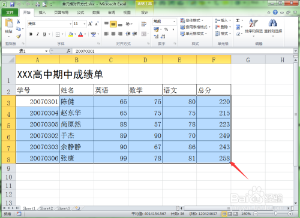Click the Clear eraser icon
This screenshot has width=300, height=218.
tap(238, 34)
